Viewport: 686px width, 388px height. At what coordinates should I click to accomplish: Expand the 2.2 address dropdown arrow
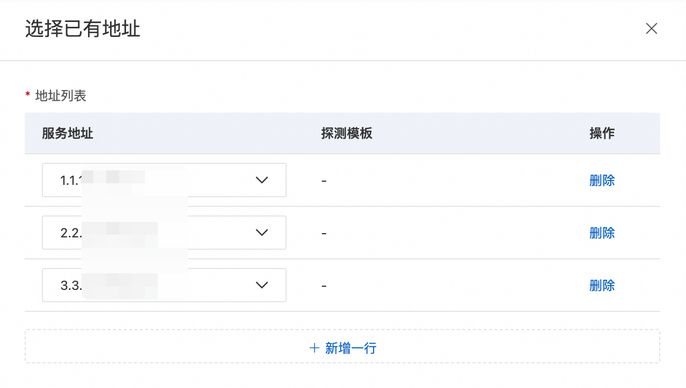coord(261,233)
